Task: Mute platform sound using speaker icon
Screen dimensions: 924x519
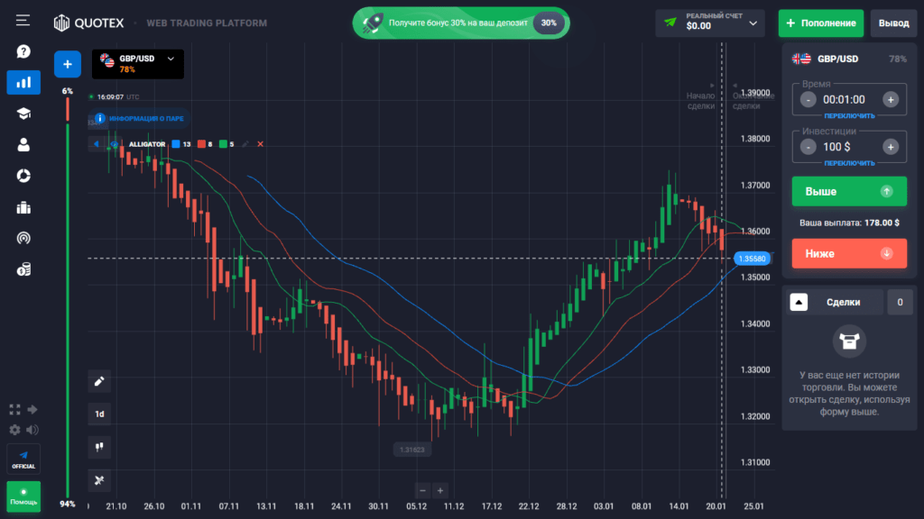Action: (33, 430)
